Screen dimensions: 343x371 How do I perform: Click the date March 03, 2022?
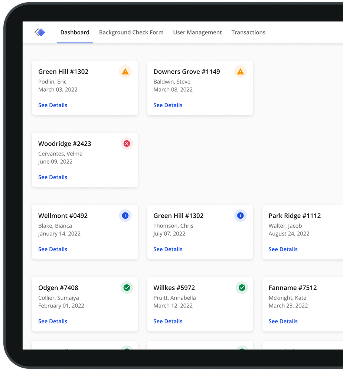pos(58,89)
